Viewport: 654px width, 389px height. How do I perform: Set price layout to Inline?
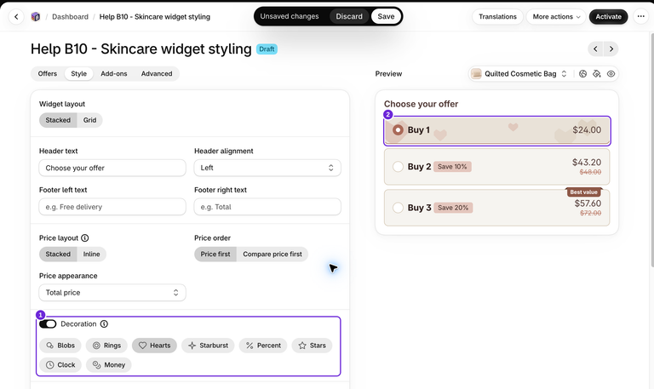[91, 255]
